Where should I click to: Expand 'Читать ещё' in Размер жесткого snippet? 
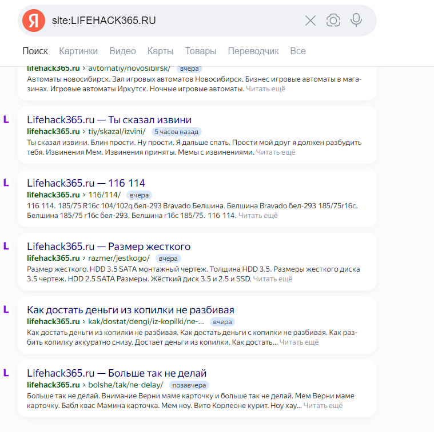pos(273,279)
